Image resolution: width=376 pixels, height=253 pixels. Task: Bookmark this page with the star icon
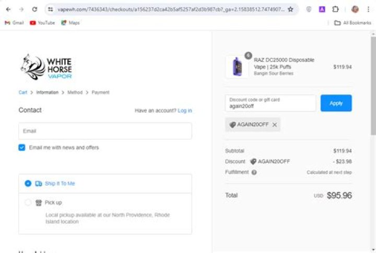290,9
